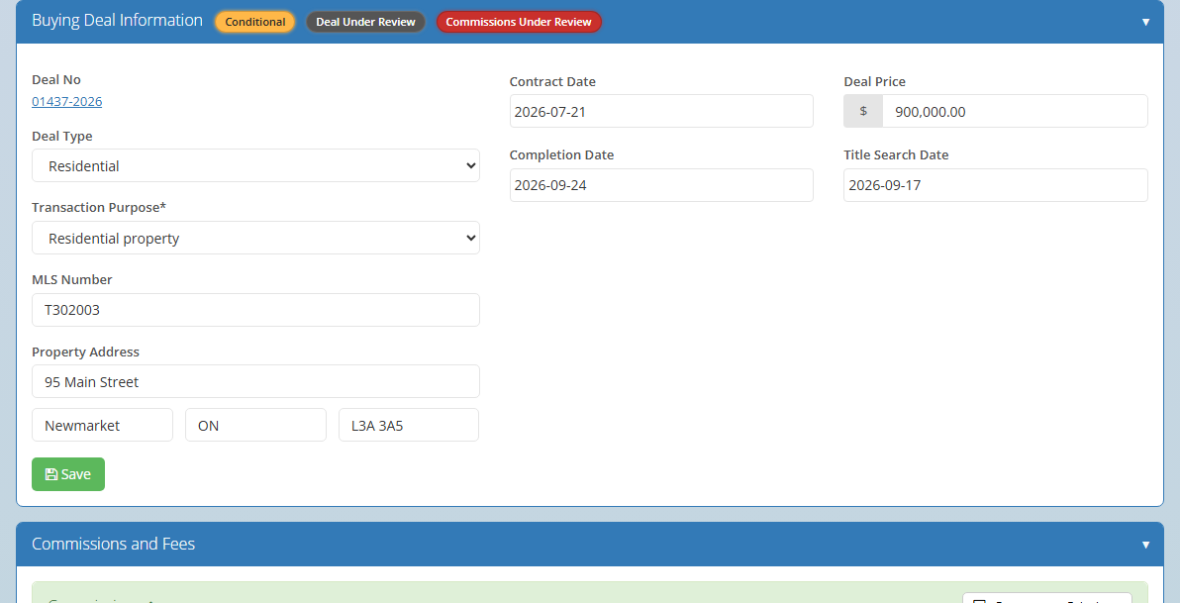Click the Buying Deal Information heading
This screenshot has height=603, width=1180.
[x=118, y=21]
